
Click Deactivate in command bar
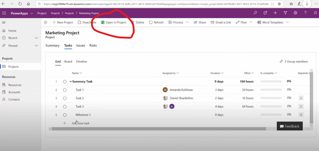point(87,23)
